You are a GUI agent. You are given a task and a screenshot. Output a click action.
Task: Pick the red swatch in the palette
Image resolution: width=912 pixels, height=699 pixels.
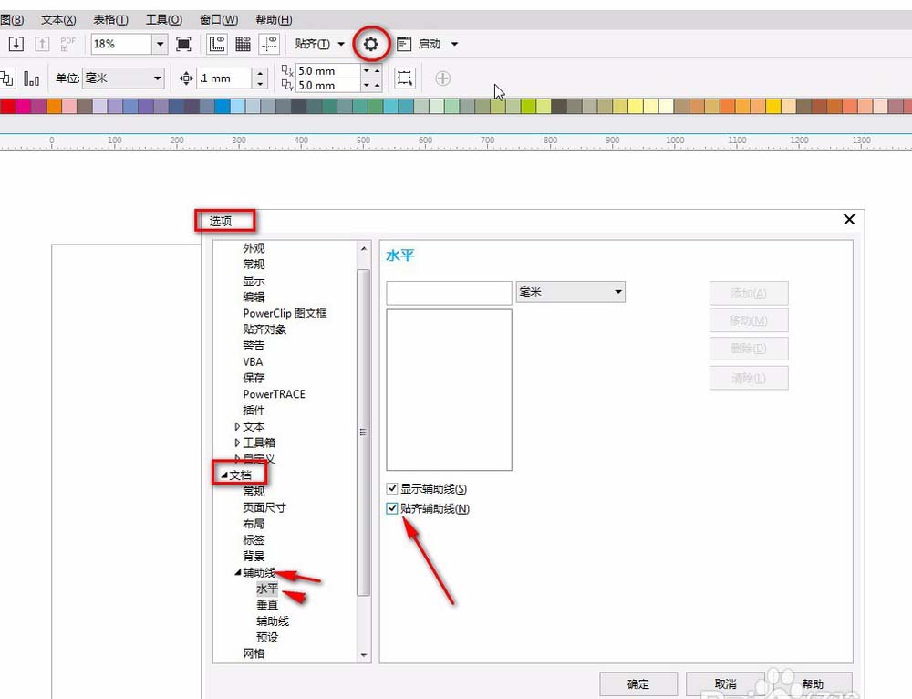(x=7, y=106)
